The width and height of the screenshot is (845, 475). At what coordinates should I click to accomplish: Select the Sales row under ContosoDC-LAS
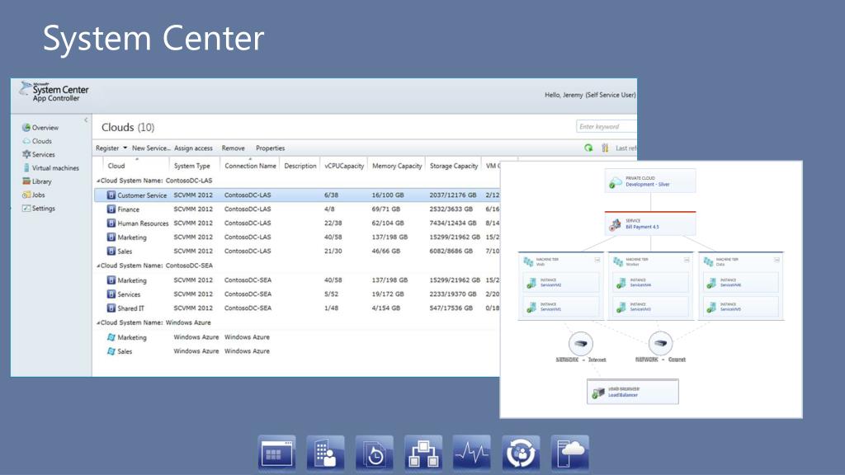(297, 251)
